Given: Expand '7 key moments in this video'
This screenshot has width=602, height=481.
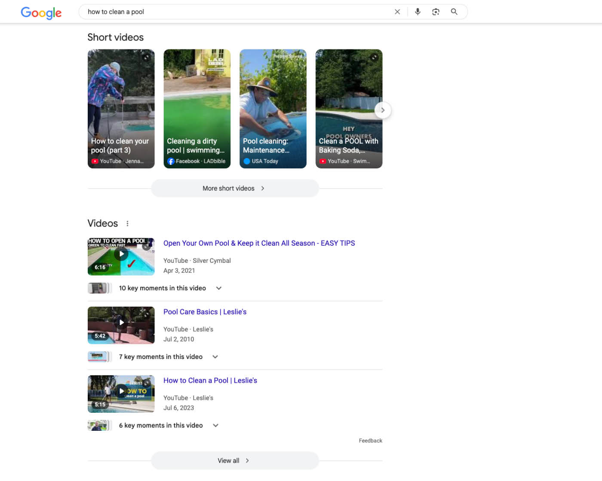Looking at the screenshot, I should 215,356.
